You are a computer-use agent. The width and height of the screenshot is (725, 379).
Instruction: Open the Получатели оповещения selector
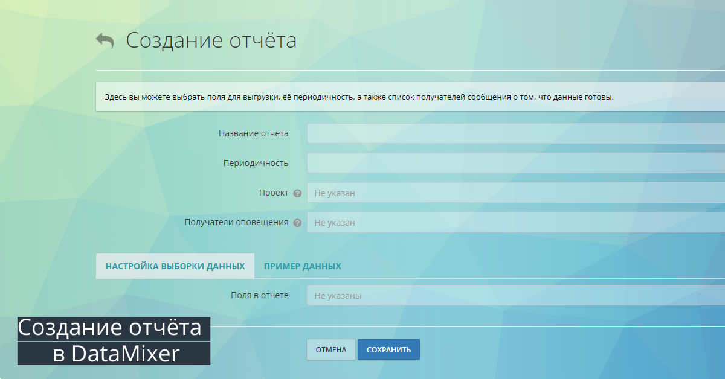(483, 222)
